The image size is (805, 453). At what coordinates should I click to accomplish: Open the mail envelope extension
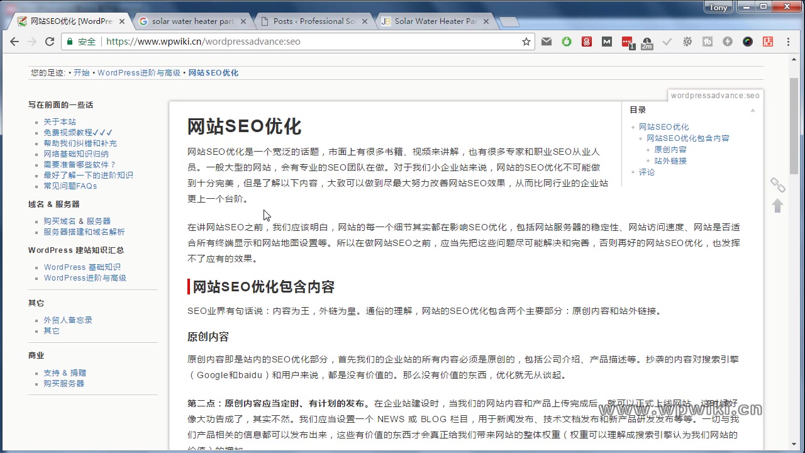pos(547,42)
